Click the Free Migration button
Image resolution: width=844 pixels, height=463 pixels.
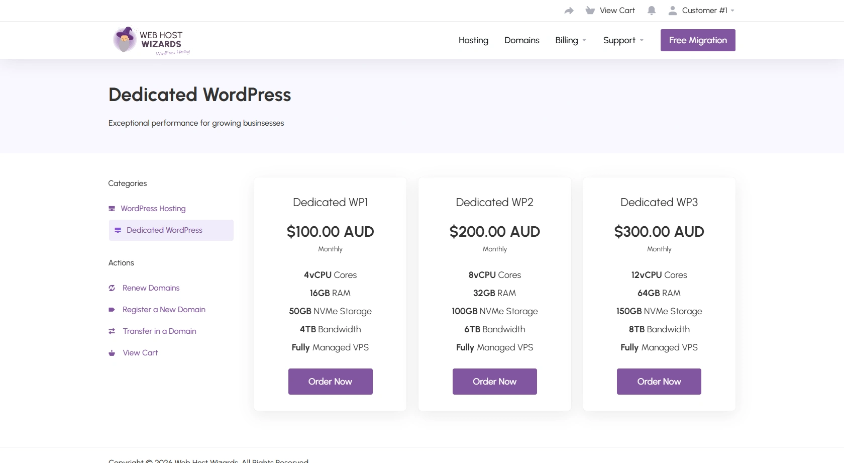698,40
